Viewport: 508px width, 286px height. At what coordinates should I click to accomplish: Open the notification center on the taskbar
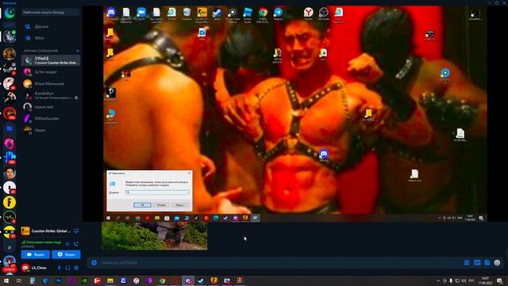499,280
